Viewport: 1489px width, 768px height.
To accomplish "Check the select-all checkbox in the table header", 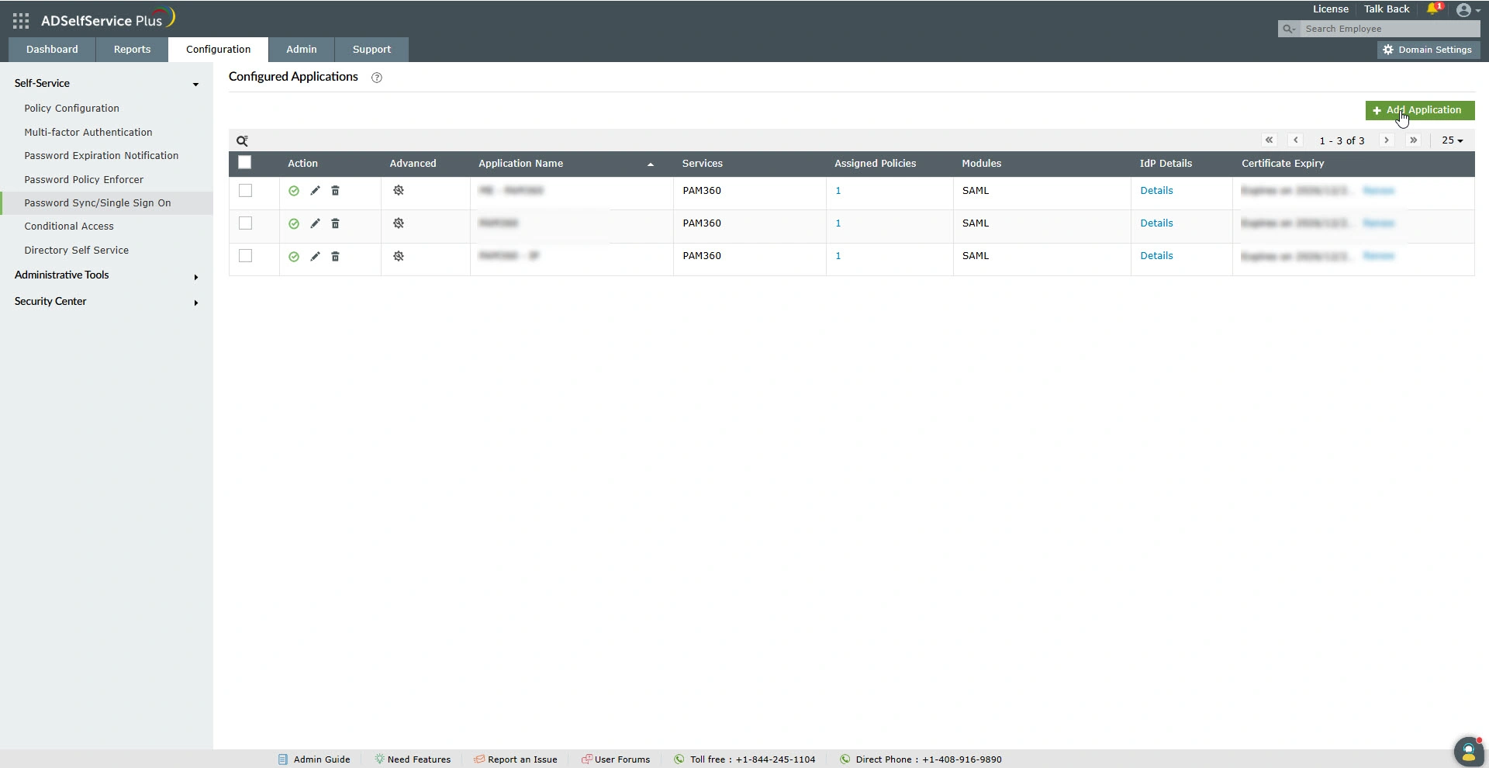I will click(x=244, y=162).
